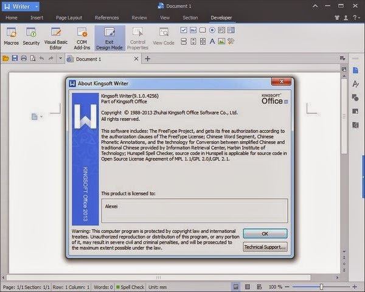The height and width of the screenshot is (292, 365).
Task: Open the View tab
Action: 165,18
